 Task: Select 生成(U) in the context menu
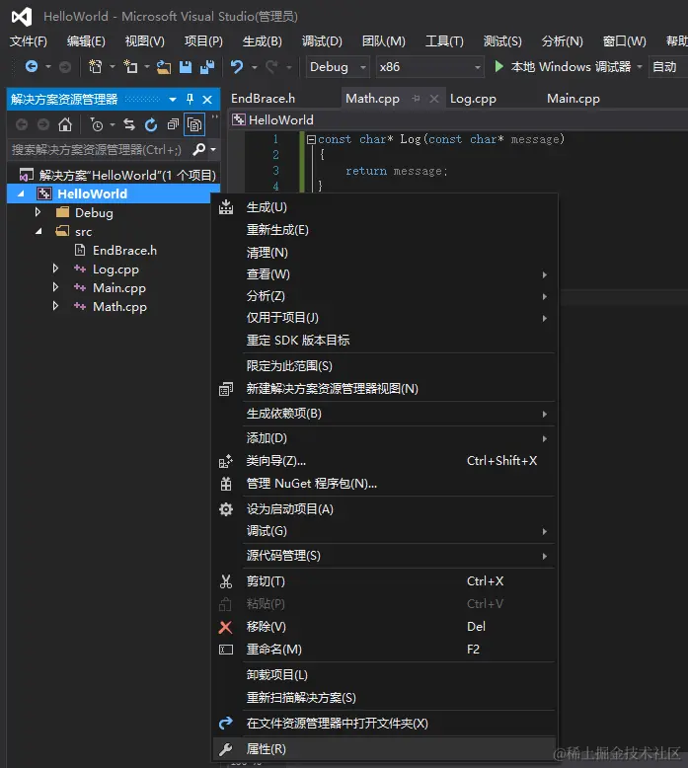pyautogui.click(x=384, y=207)
